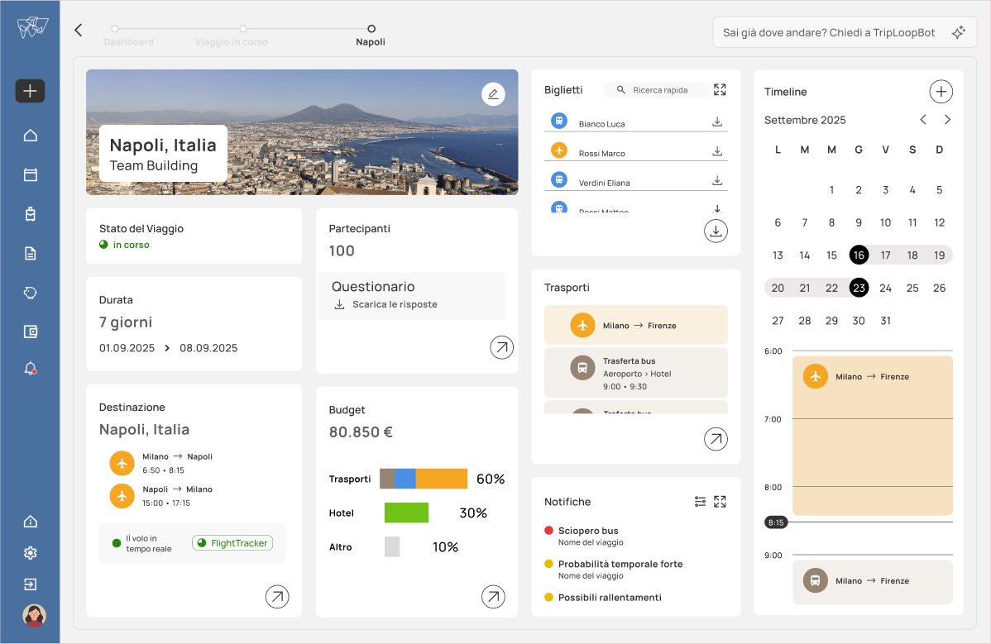Viewport: 991px width, 644px height.
Task: Expand the Notifiche panel to fullscreen
Action: [x=720, y=501]
